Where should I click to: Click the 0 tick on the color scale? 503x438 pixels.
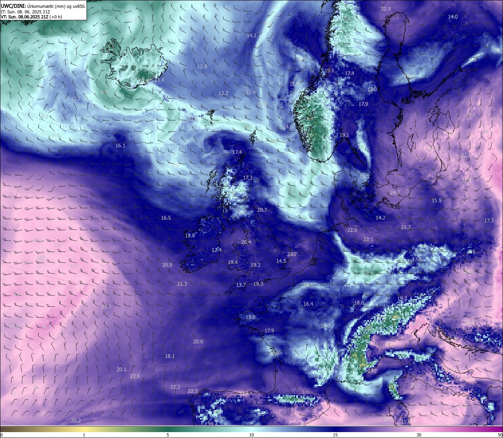pos(1,435)
